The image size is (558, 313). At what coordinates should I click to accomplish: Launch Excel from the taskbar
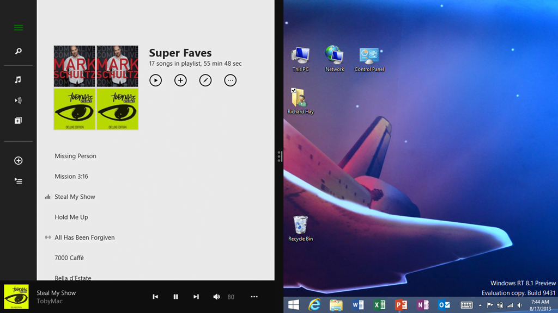tap(379, 305)
